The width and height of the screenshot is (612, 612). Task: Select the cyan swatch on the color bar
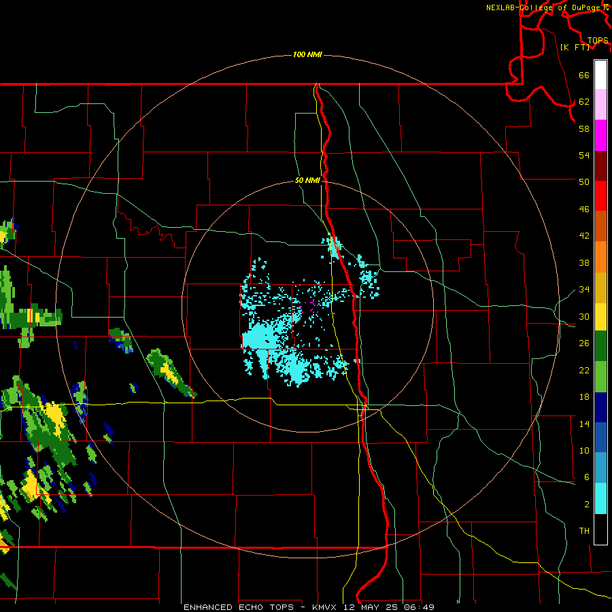tap(600, 498)
